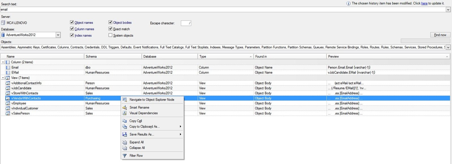Choose Expand All from context menu
This screenshot has height=164, width=452.
[x=153, y=142]
